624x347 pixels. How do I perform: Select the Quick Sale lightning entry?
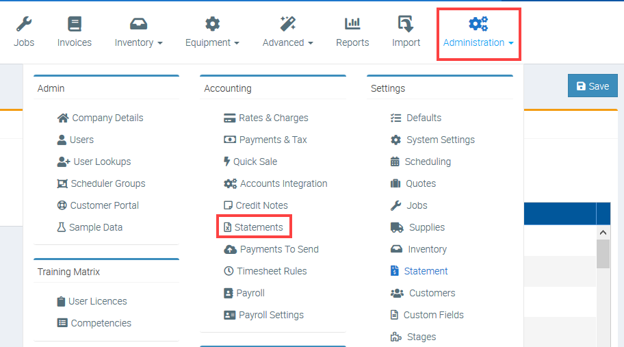pyautogui.click(x=250, y=162)
